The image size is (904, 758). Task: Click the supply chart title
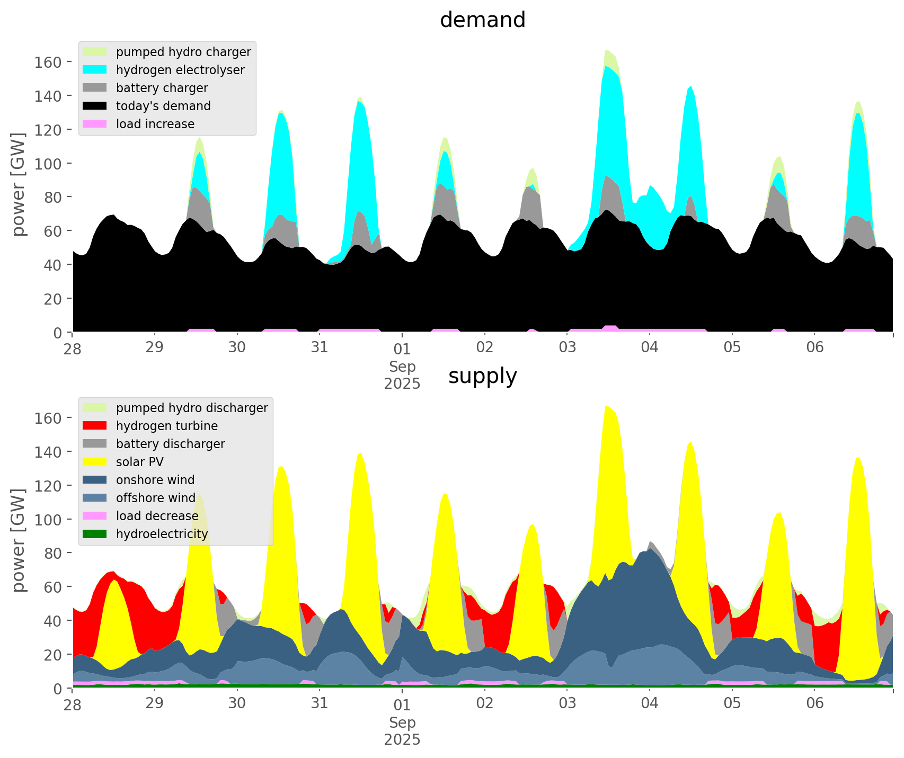point(482,376)
